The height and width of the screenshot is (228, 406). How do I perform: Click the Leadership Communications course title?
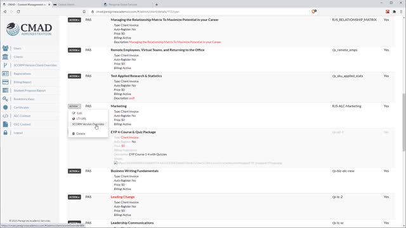point(132,223)
